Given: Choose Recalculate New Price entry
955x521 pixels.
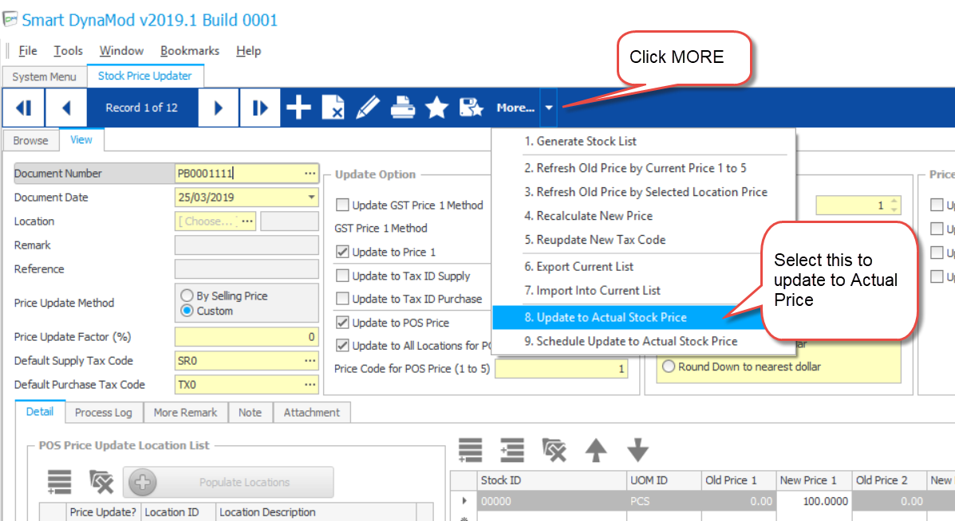Looking at the screenshot, I should click(643, 216).
